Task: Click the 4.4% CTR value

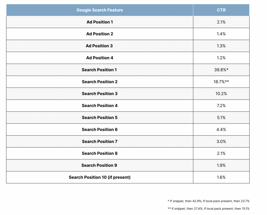Action: (x=221, y=129)
